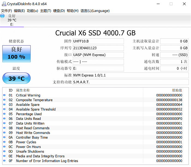Click the 良好 100% health status button
The image size is (191, 167).
(16, 53)
